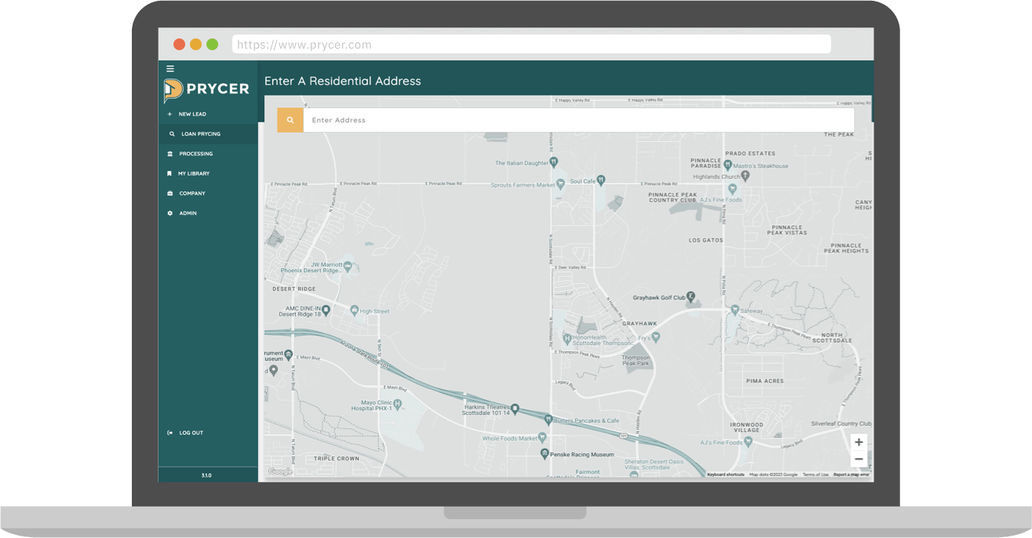Open the Admin settings
Viewport: 1032px width, 538px height.
(188, 213)
